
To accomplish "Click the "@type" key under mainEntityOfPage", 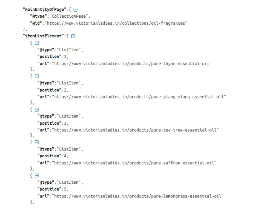I will click(39, 16).
